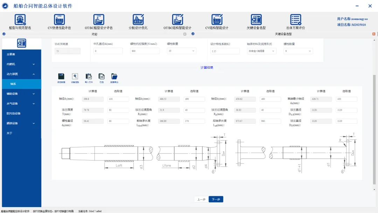Screen dimensions: 378x213
Task: Open the 总体方案评价 module icon
Action: click(x=295, y=19)
